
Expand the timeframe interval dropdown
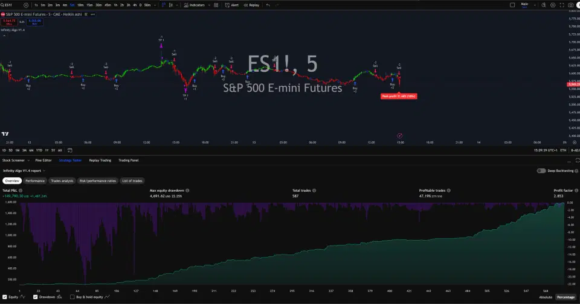pos(155,5)
